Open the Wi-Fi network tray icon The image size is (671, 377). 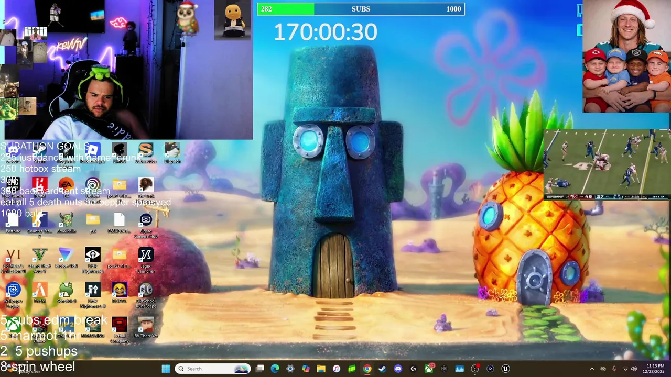(x=624, y=369)
